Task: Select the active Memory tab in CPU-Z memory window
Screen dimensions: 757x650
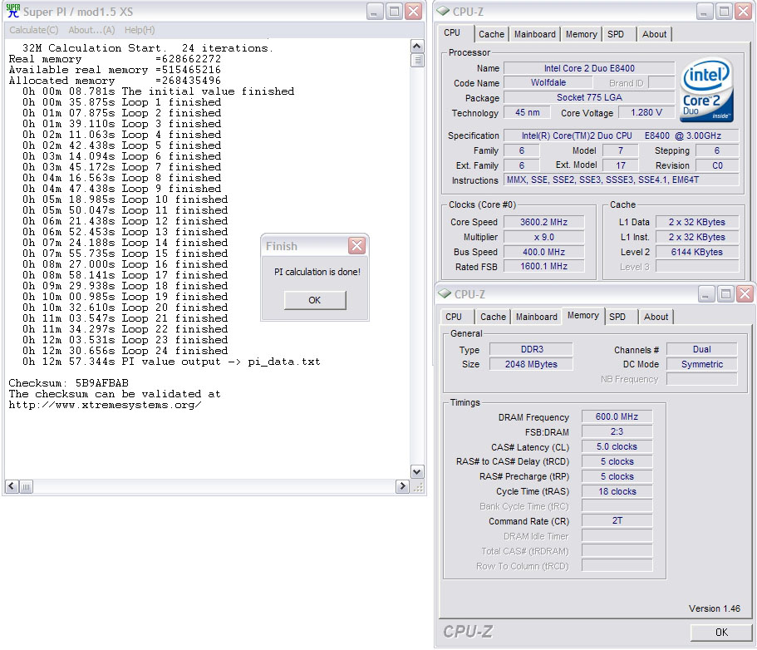Action: [583, 315]
